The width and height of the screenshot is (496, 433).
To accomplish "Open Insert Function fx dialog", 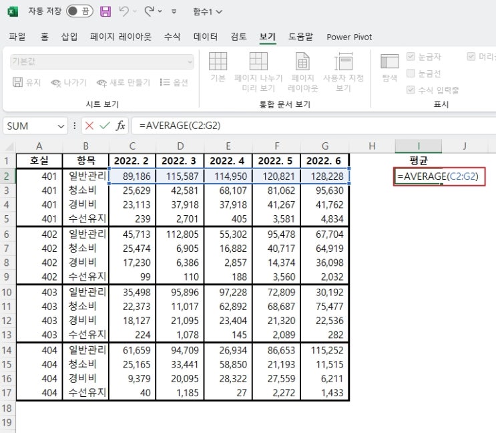I will [x=120, y=126].
